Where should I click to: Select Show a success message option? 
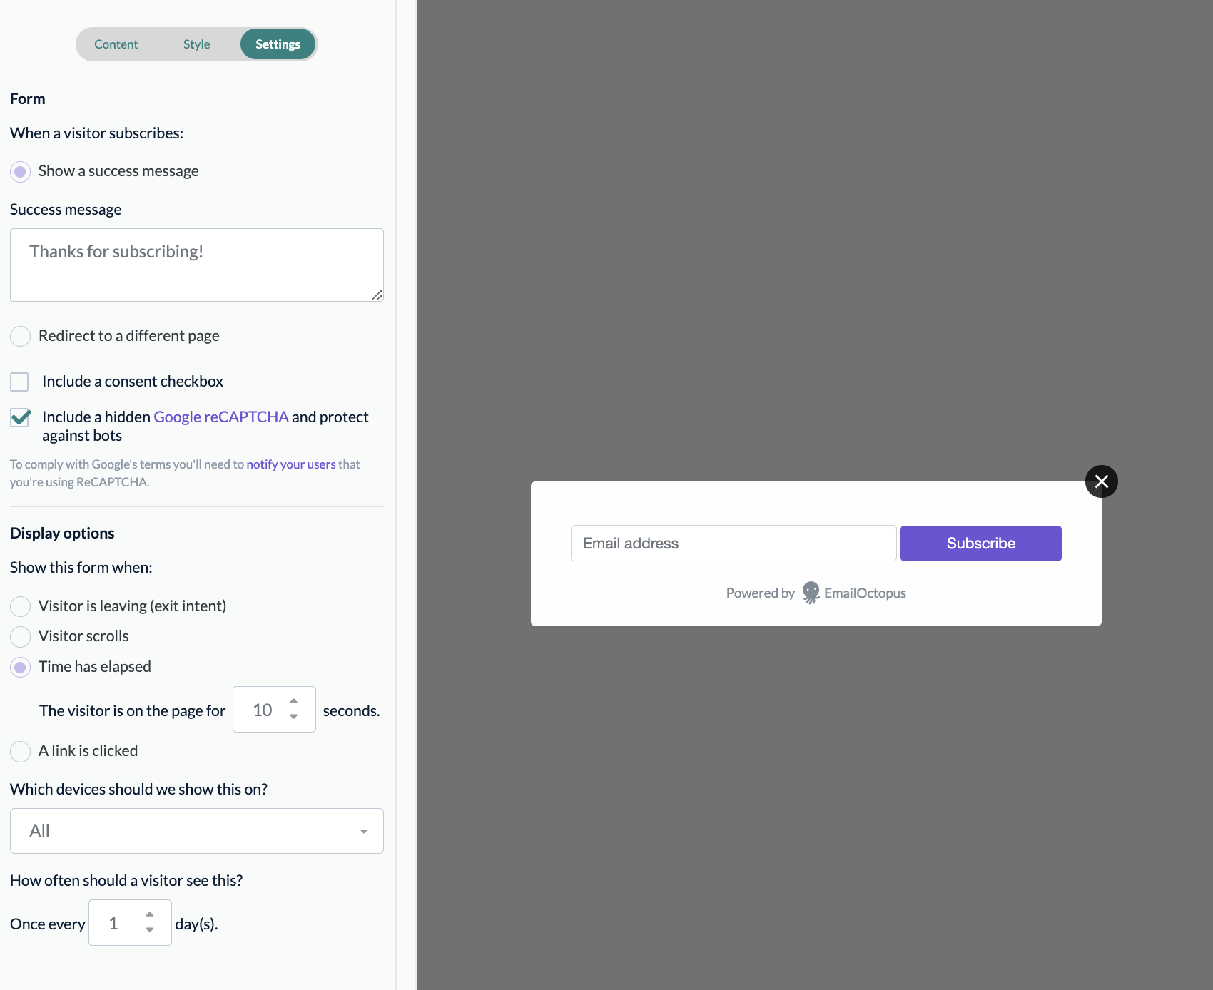20,171
